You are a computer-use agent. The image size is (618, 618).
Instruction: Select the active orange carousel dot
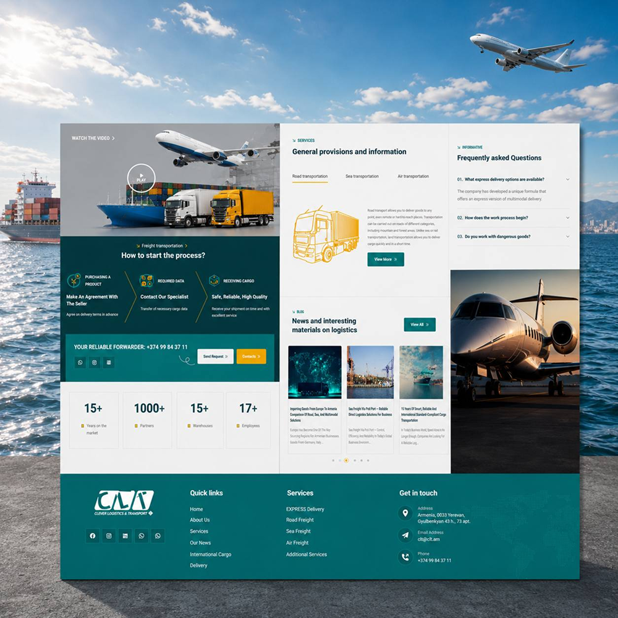(x=346, y=460)
